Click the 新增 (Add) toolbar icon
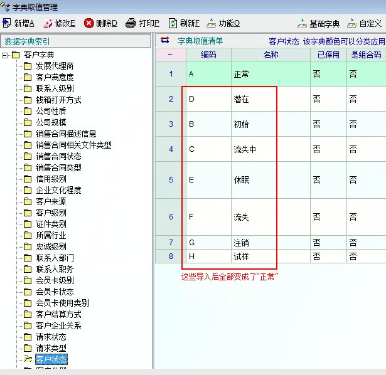The width and height of the screenshot is (386, 375). [x=7, y=23]
